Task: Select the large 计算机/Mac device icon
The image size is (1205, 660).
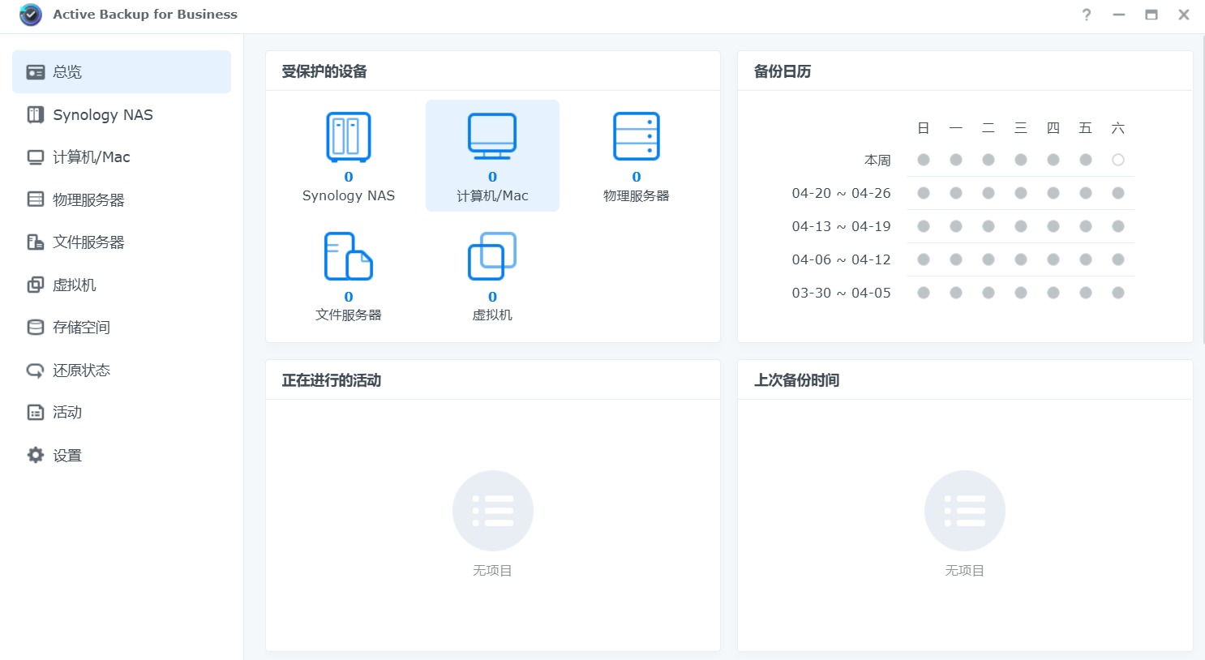Action: tap(492, 136)
